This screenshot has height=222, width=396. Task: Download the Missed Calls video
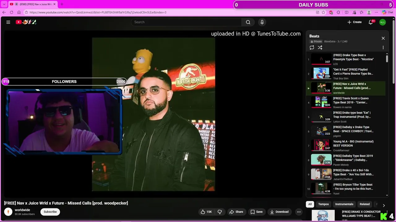(279, 212)
